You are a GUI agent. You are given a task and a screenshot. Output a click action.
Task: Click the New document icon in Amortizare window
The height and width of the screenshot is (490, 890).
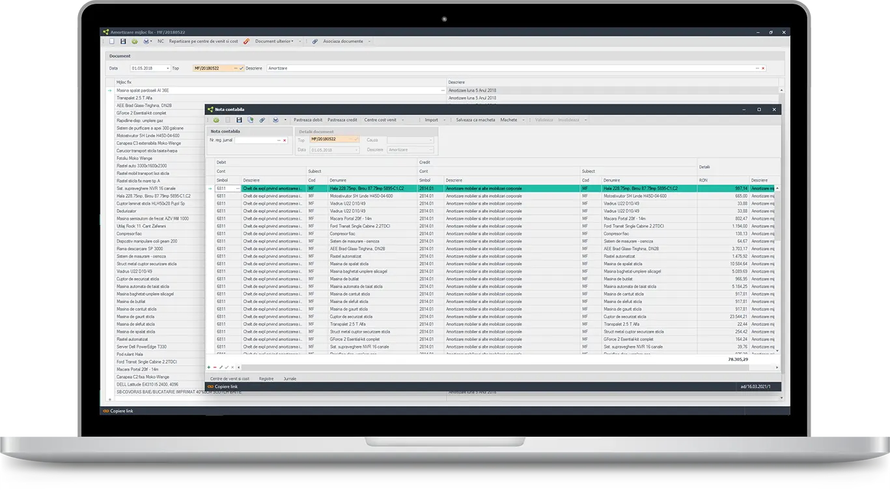(x=111, y=41)
